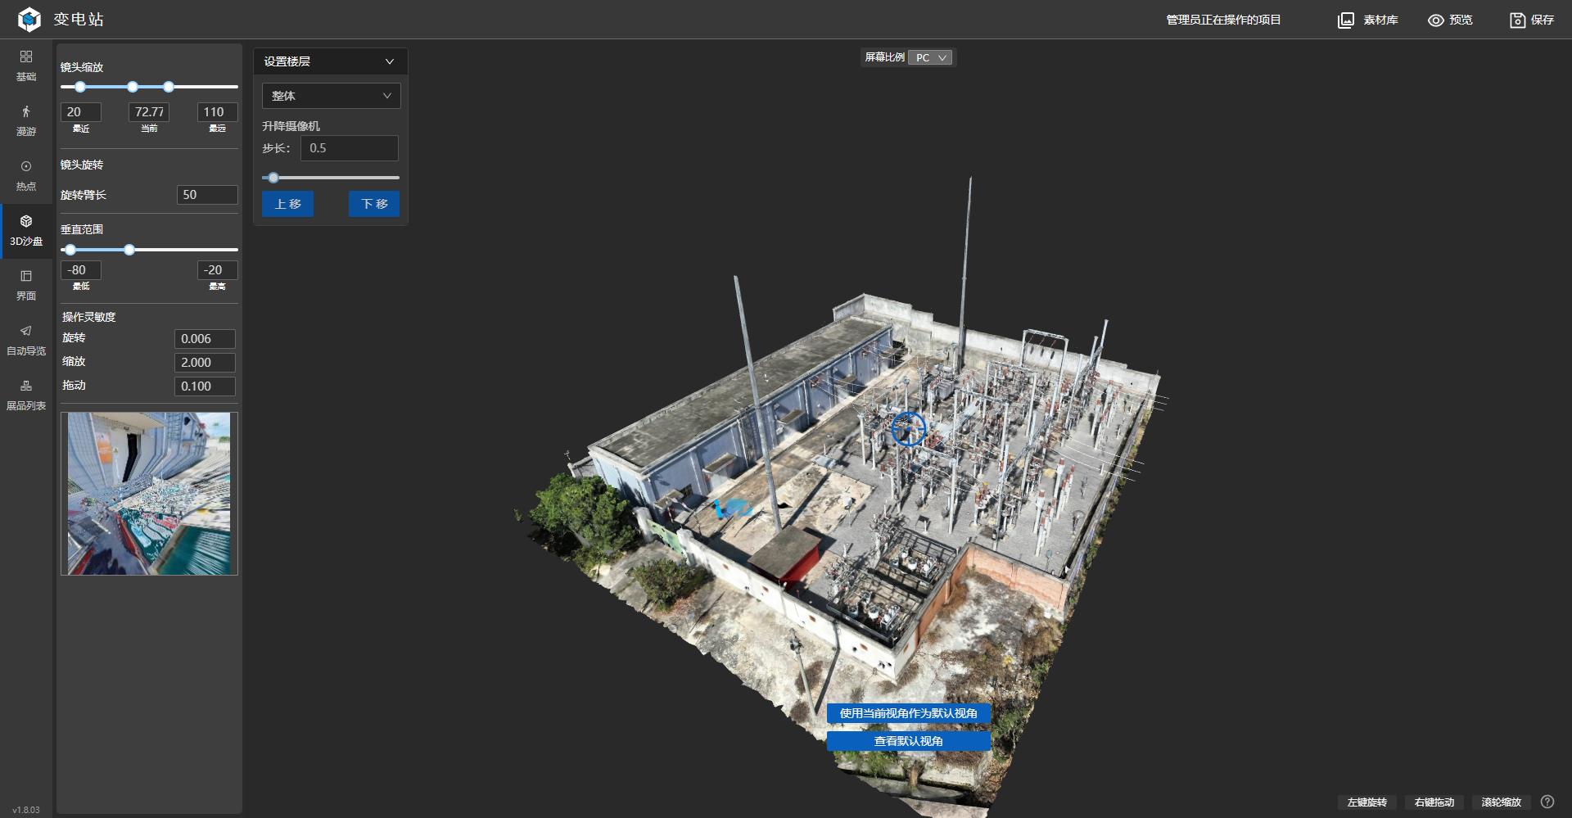Viewport: 1572px width, 818px height.
Task: Click 使用当前视角作为默认视角 button
Action: (x=908, y=713)
